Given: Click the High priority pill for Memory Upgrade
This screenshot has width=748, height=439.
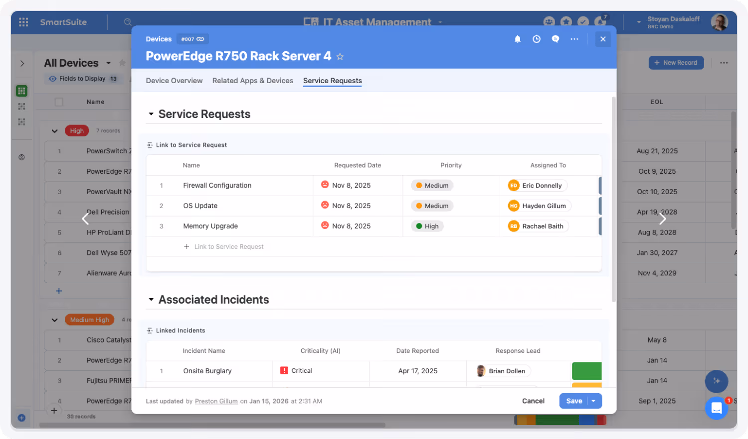Looking at the screenshot, I should tap(427, 226).
